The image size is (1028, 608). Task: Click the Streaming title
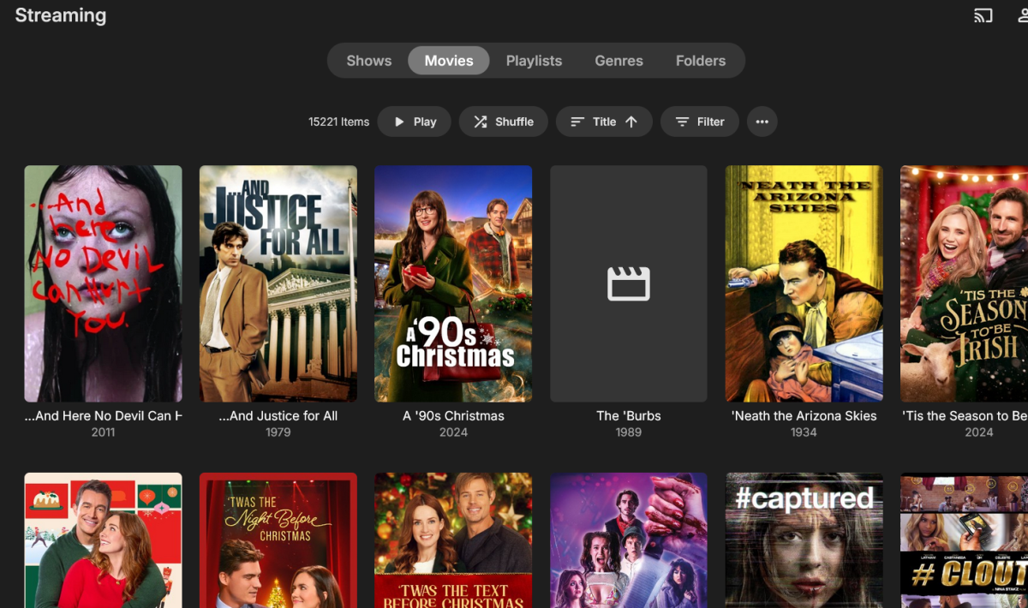61,15
